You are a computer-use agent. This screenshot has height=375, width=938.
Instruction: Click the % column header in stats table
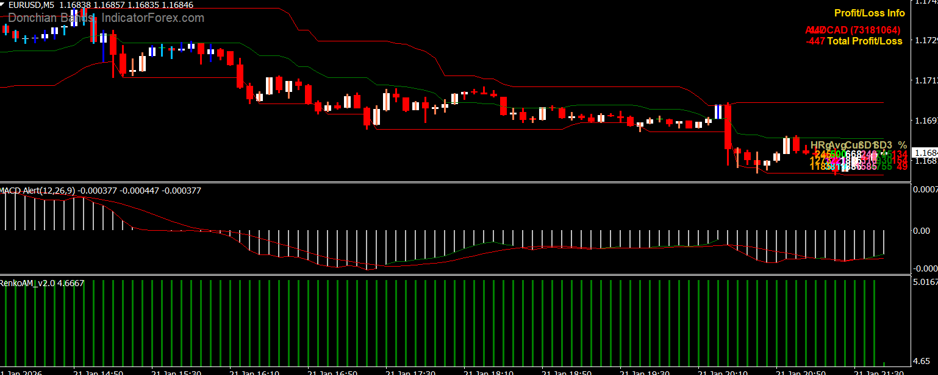tap(902, 145)
